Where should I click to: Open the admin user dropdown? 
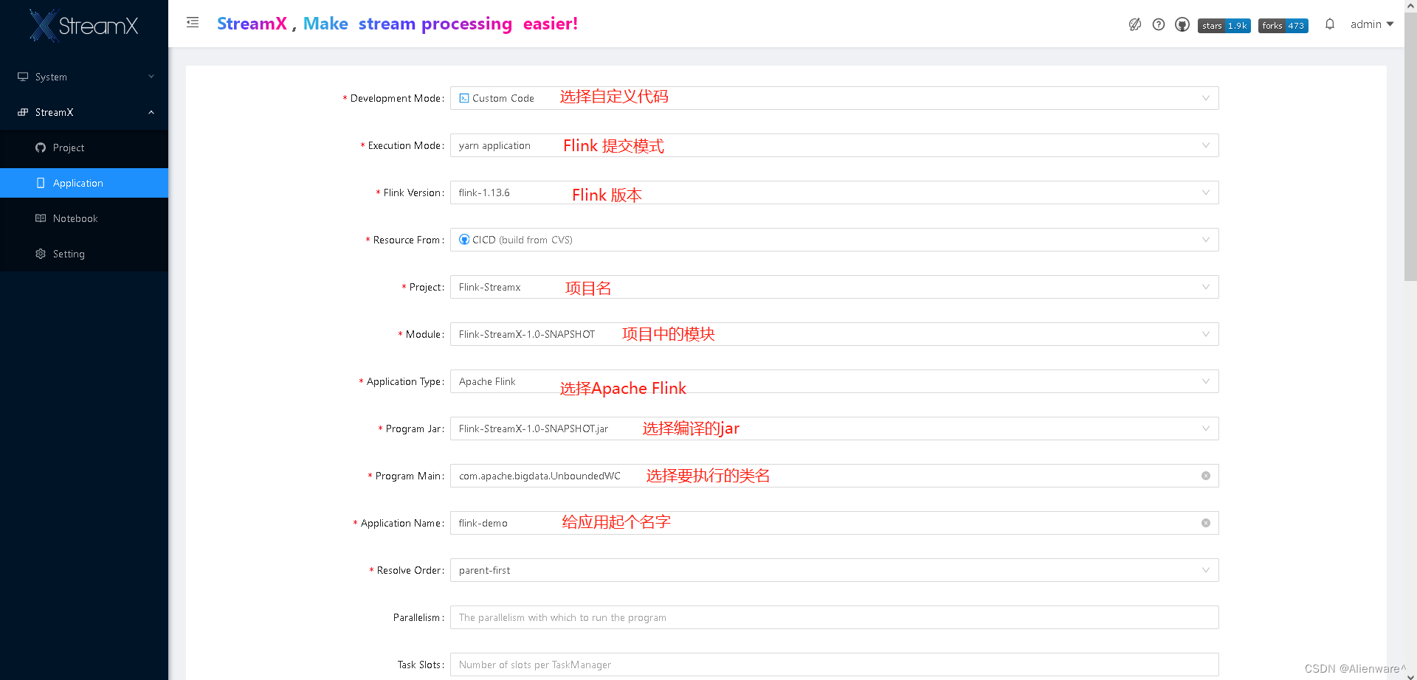coord(1372,24)
